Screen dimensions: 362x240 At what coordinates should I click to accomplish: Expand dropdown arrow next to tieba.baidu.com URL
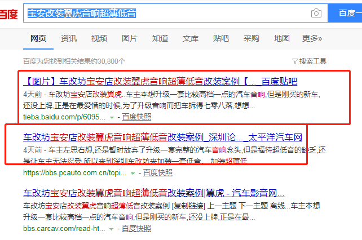coord(112,118)
